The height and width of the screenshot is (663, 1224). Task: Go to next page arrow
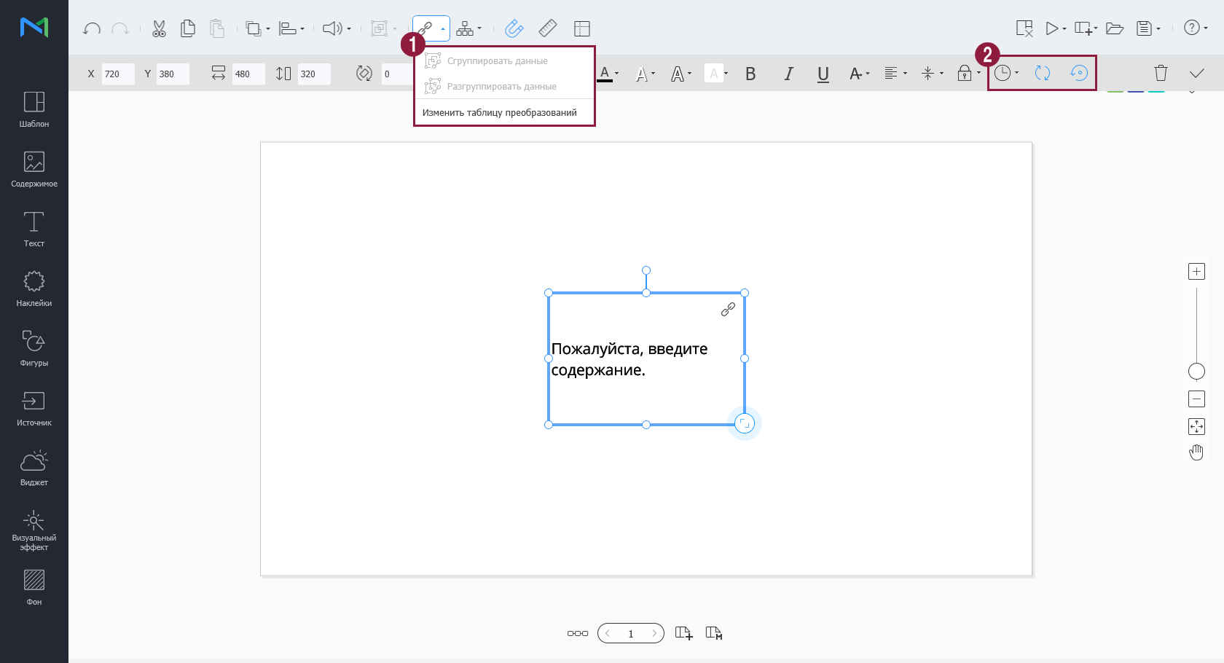[654, 633]
